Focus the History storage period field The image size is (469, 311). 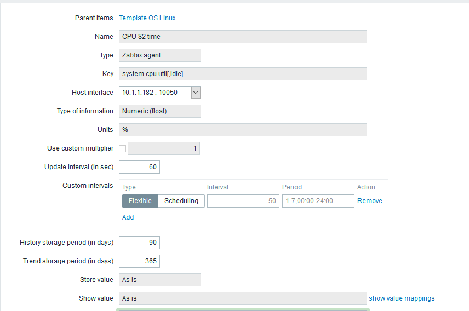tap(139, 243)
